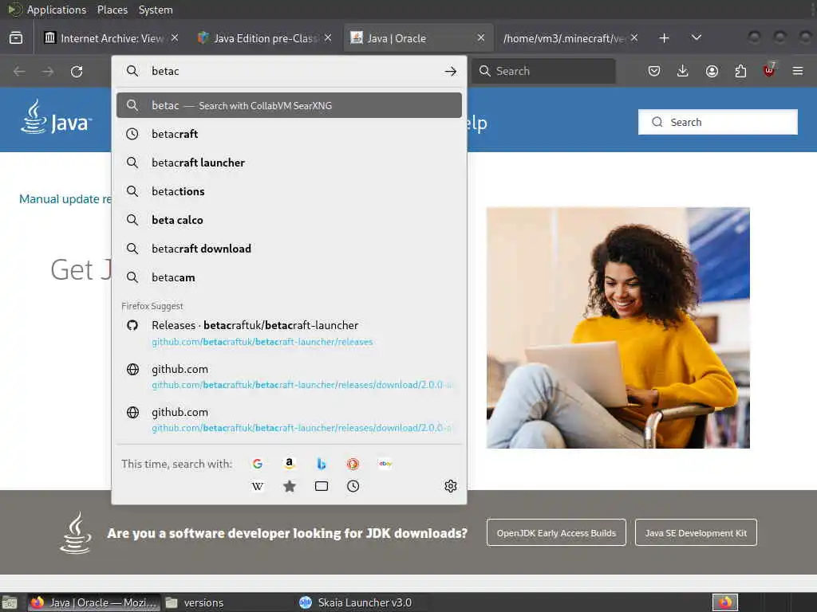Choose the betacraft launcher suggestion
This screenshot has height=612, width=817.
pos(289,163)
